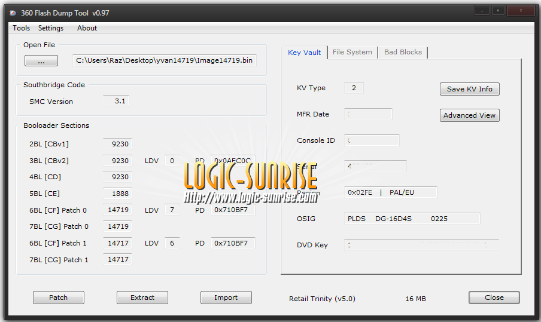The image size is (541, 322).
Task: Click the opened file path field
Action: pos(165,61)
